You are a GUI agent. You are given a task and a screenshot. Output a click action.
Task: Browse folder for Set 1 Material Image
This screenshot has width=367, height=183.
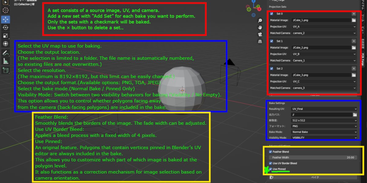(x=354, y=48)
